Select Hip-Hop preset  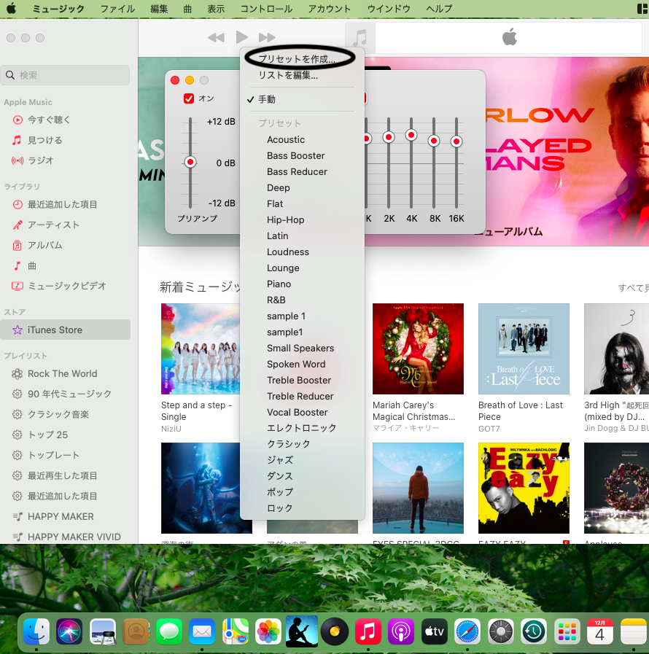pos(302,219)
